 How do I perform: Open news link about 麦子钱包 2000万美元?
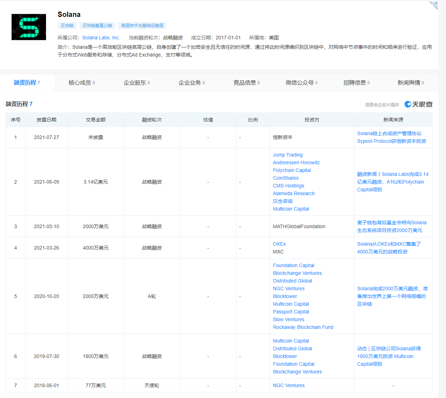[x=392, y=226]
